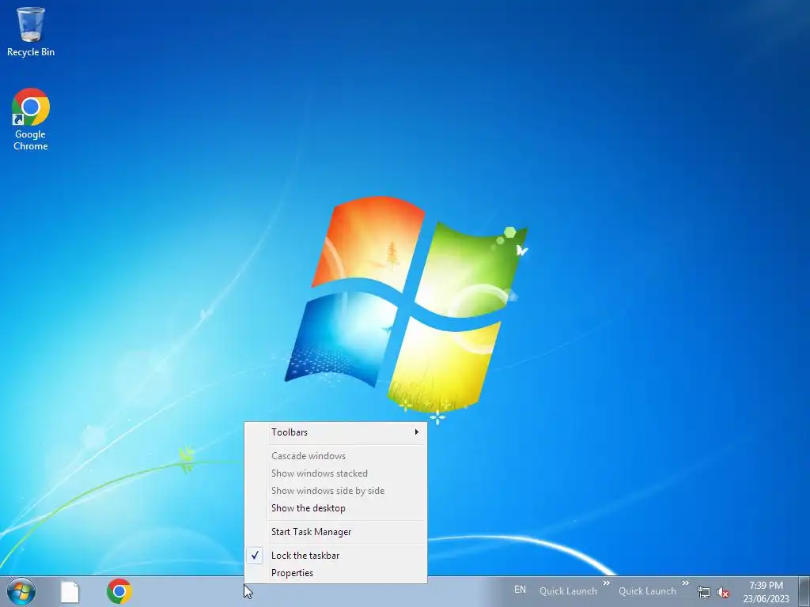Screen dimensions: 810x607
Task: Select Show the desktop
Action: (335, 508)
